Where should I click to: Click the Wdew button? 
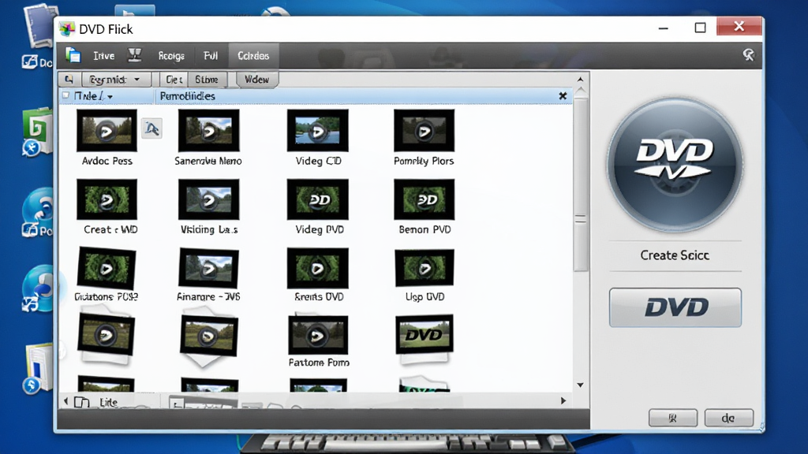[x=256, y=80]
